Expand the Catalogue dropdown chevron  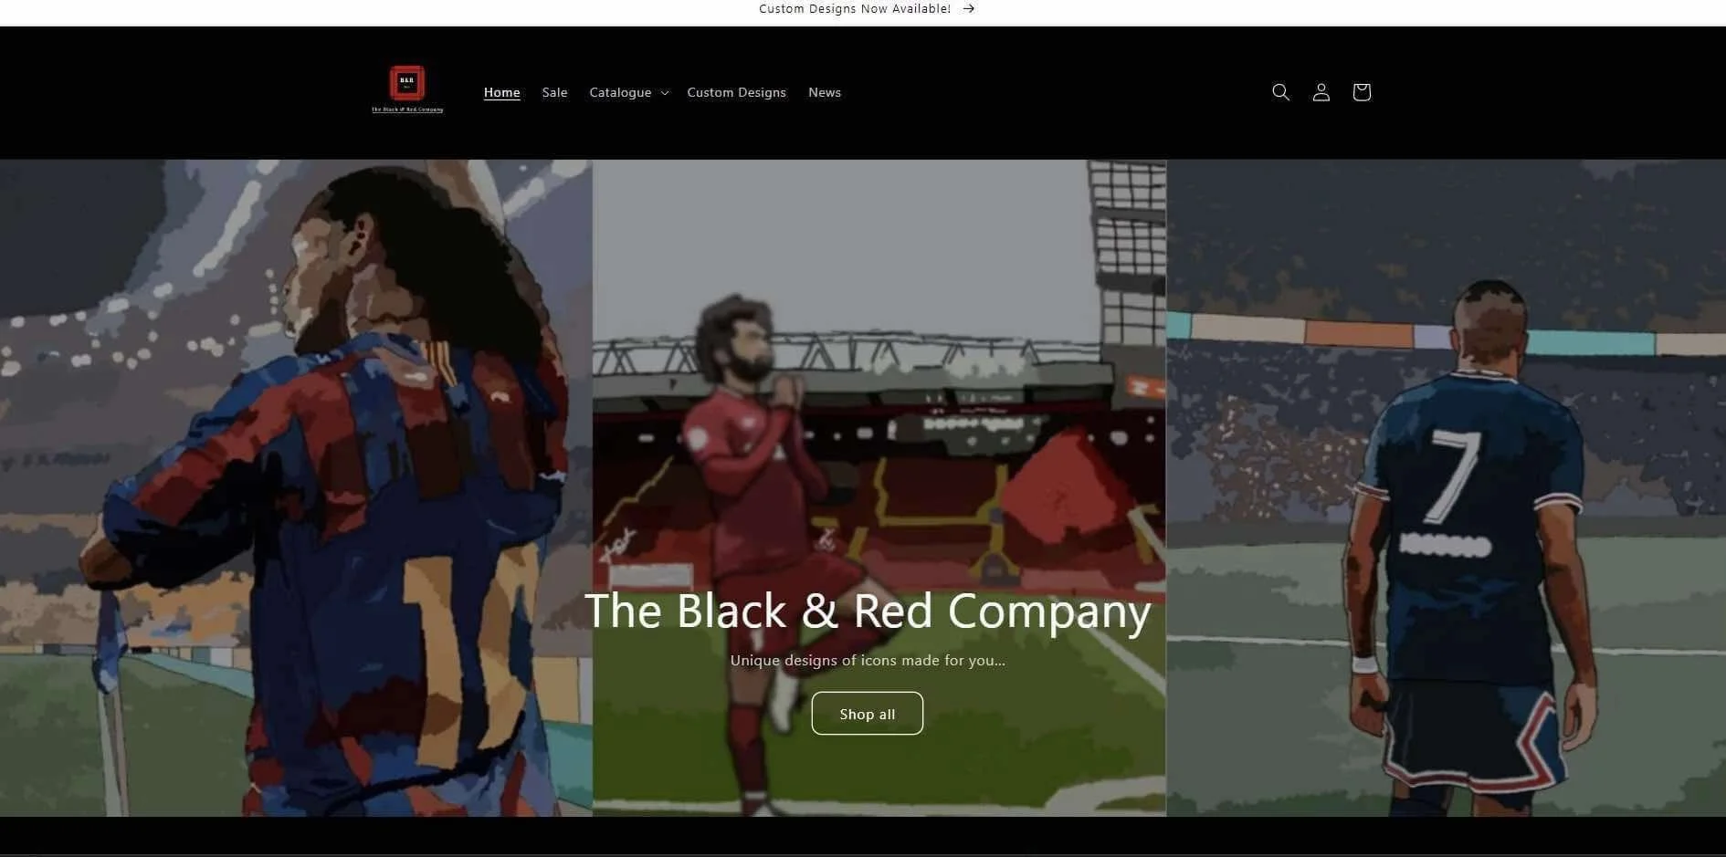pyautogui.click(x=665, y=93)
